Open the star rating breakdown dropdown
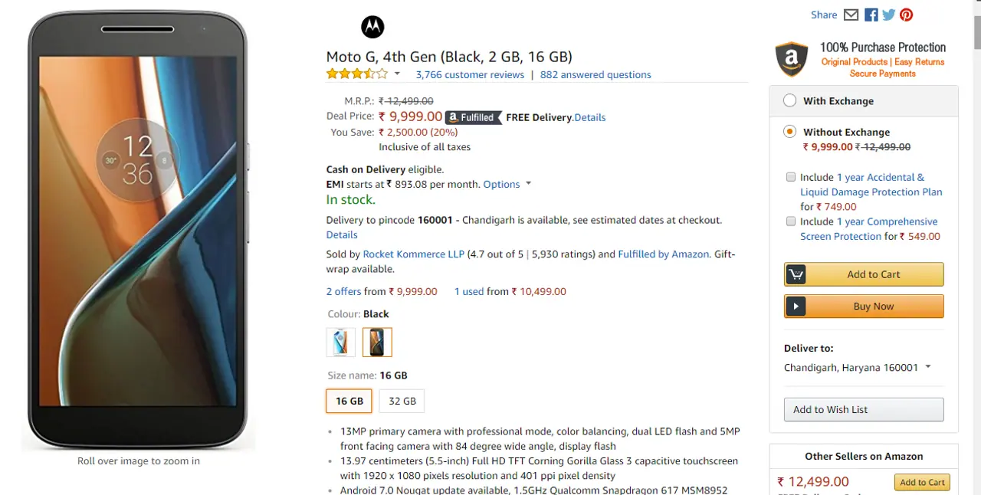The width and height of the screenshot is (981, 495). click(396, 74)
